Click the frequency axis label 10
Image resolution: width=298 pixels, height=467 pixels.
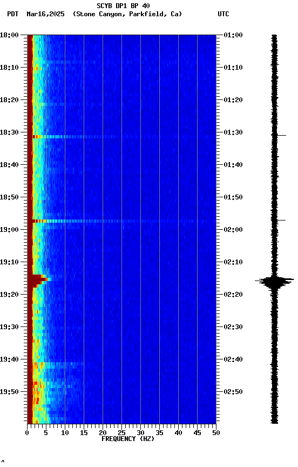click(x=65, y=433)
